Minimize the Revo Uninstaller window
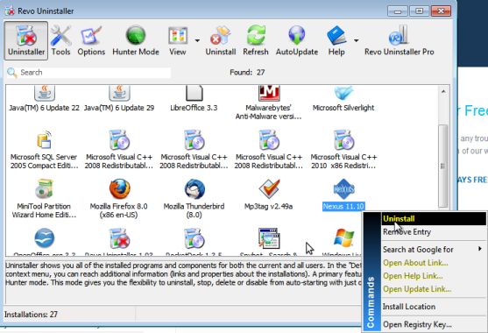This screenshot has height=333, width=488. [398, 11]
